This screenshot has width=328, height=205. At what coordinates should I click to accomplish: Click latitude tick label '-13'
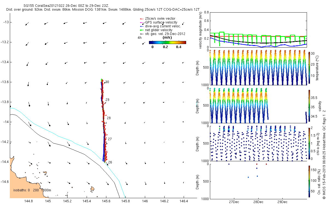coord(6,22)
